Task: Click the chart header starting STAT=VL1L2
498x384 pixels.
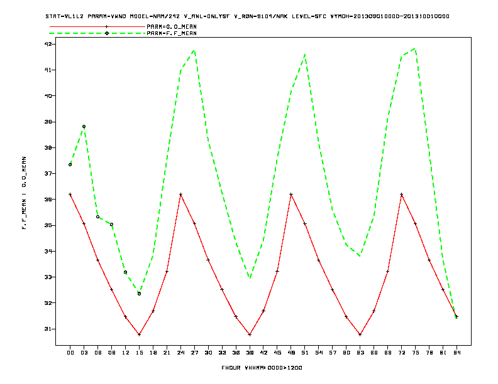Action: point(247,16)
